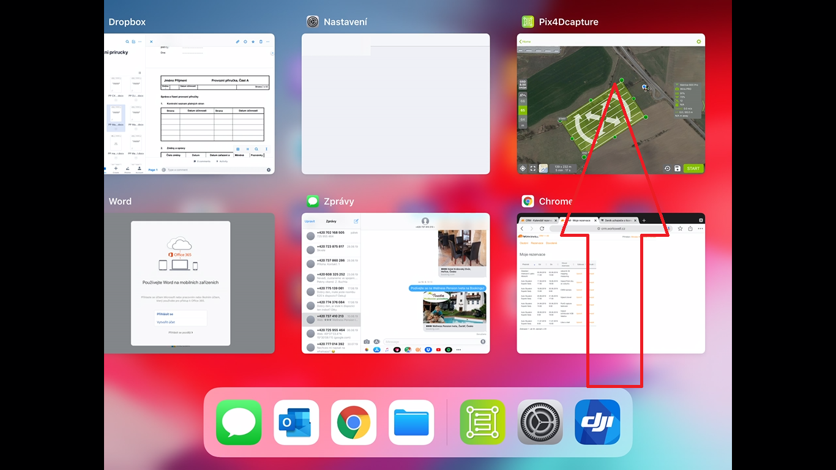The width and height of the screenshot is (836, 470).
Task: Open Music iMessage app in Zprávy strip
Action: [387, 349]
